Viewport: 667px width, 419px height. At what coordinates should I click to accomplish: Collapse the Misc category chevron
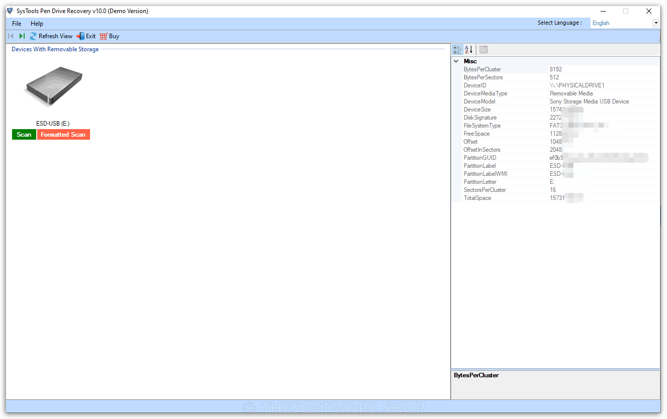pyautogui.click(x=456, y=61)
